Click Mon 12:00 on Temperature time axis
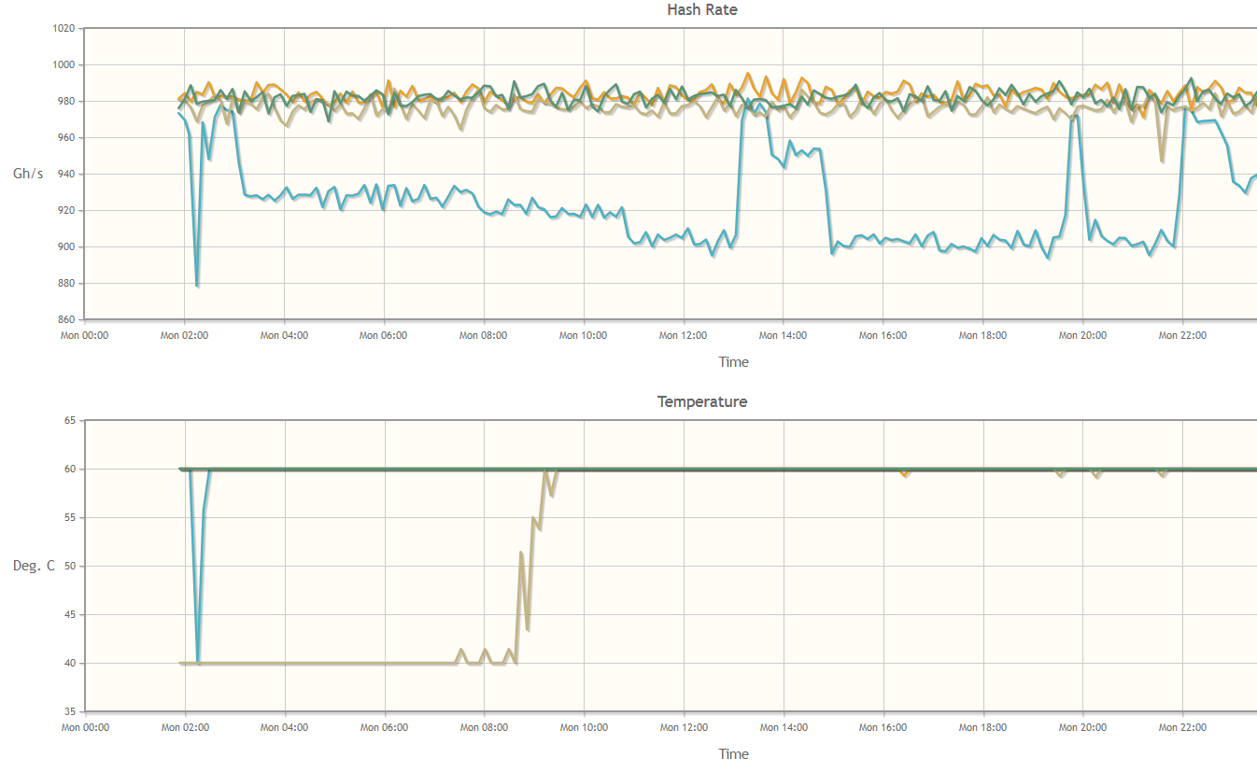 click(x=684, y=727)
